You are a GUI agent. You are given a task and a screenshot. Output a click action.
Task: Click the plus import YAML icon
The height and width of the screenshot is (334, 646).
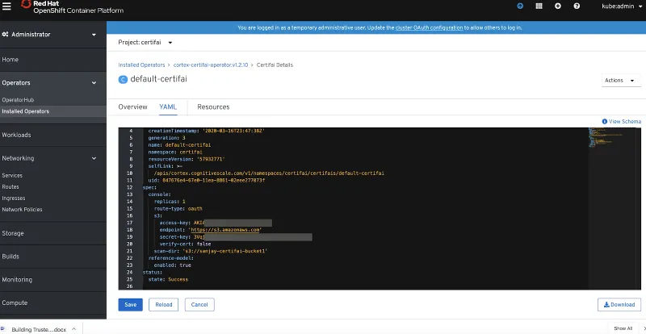tap(557, 6)
